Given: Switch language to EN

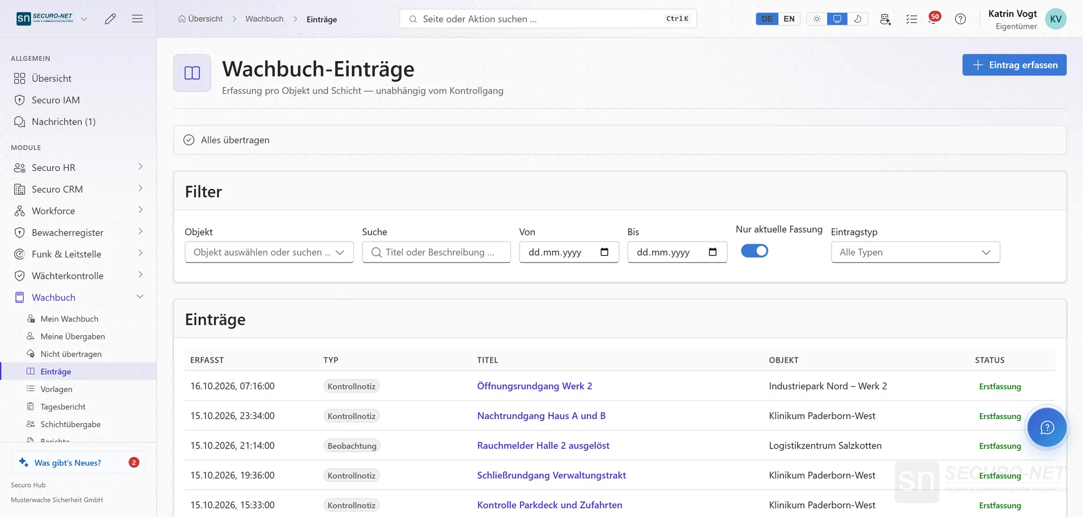Looking at the screenshot, I should click(x=789, y=19).
